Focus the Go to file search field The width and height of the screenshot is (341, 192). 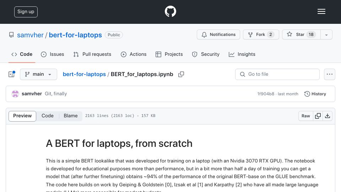pos(277,74)
